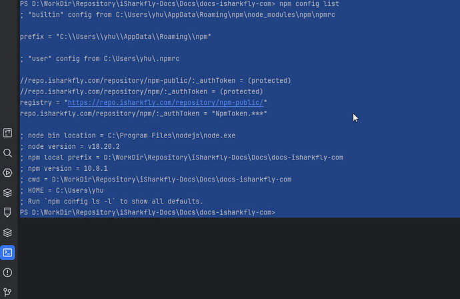
Task: Click the 'npm config ls -l' hint line
Action: [x=111, y=202]
